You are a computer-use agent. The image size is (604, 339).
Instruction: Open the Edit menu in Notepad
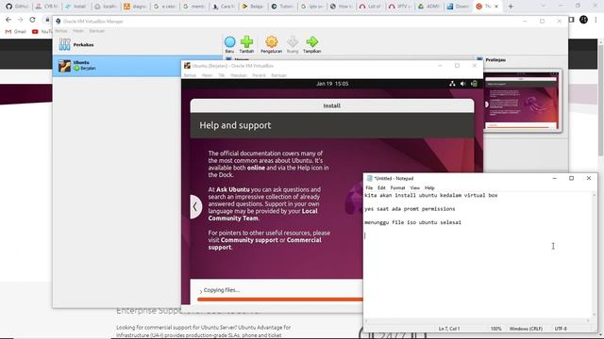[381, 187]
